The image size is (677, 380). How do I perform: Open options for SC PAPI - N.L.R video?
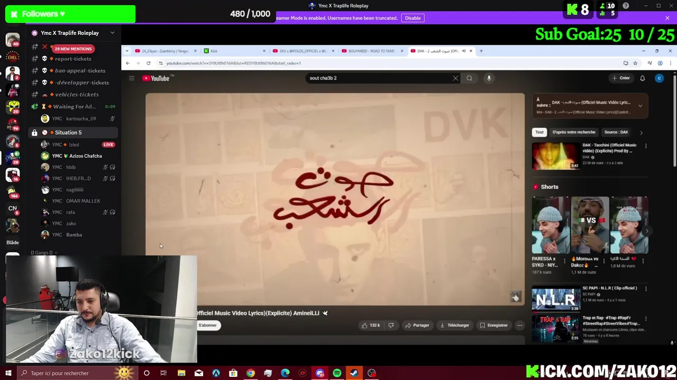pyautogui.click(x=646, y=289)
